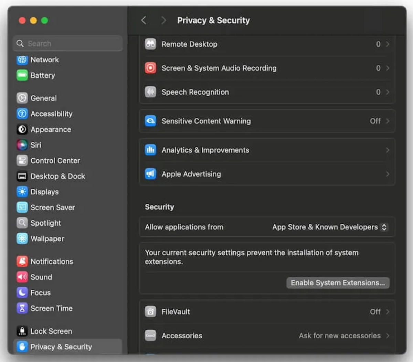
Task: Click the Remote Desktop binoculars icon
Action: [150, 44]
